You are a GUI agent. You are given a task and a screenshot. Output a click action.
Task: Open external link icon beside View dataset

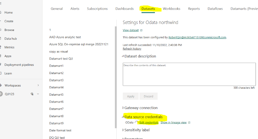pos(141,30)
